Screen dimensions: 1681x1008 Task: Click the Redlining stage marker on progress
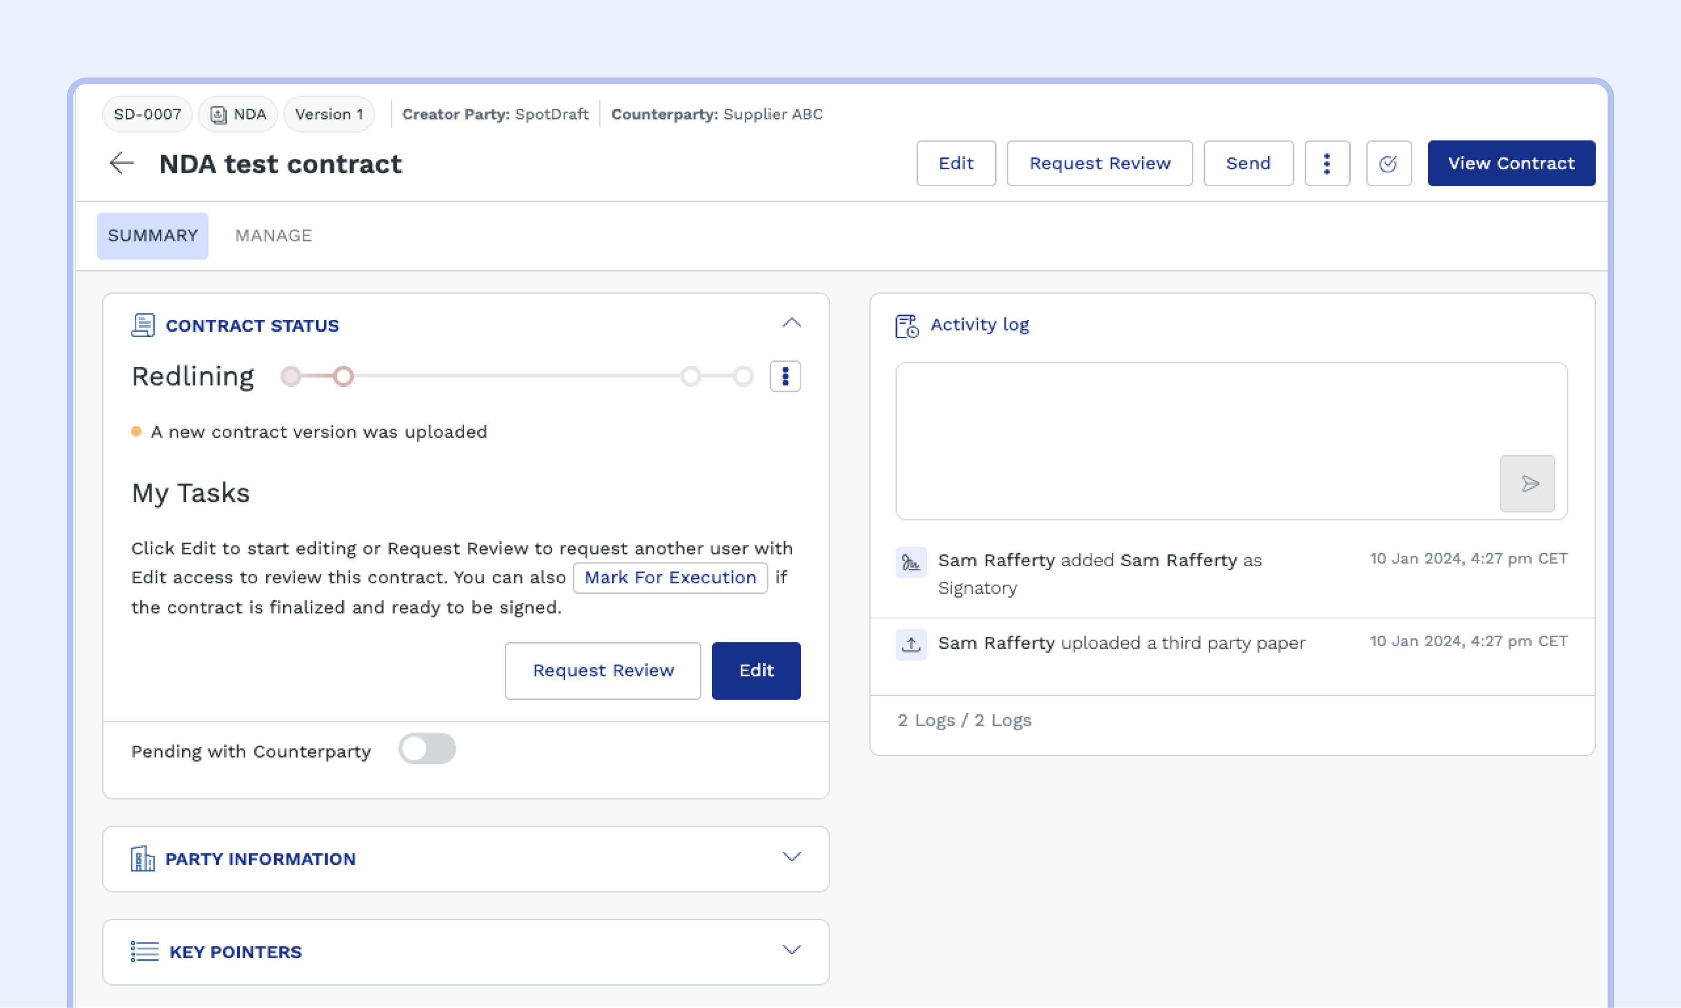(343, 376)
